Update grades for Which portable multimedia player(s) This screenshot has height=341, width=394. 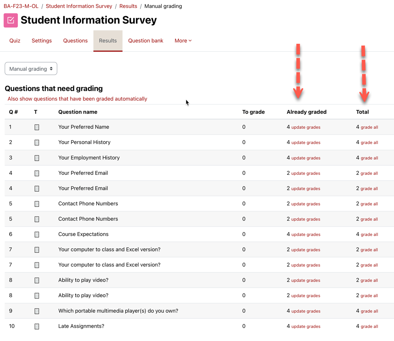(306, 311)
